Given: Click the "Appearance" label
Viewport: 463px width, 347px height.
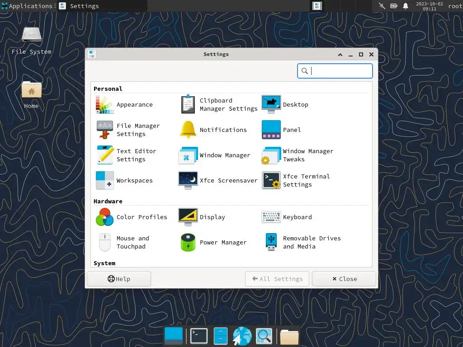Looking at the screenshot, I should 135,104.
